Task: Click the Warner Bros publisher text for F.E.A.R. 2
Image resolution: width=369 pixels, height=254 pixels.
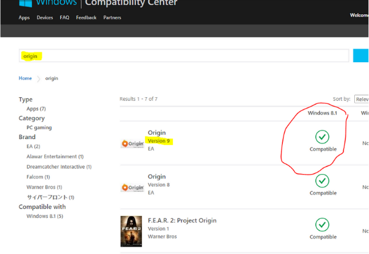Action: 162,237
